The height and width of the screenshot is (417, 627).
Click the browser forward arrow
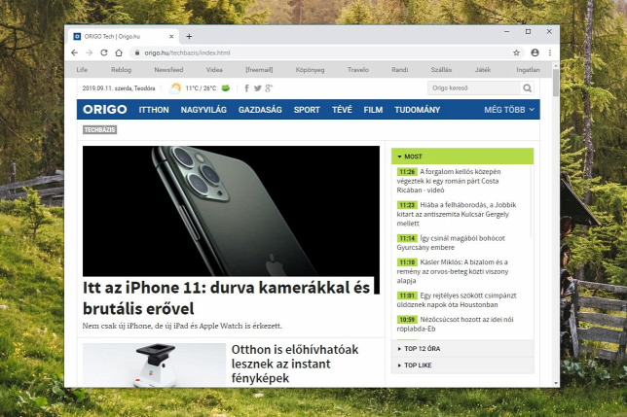pos(90,52)
